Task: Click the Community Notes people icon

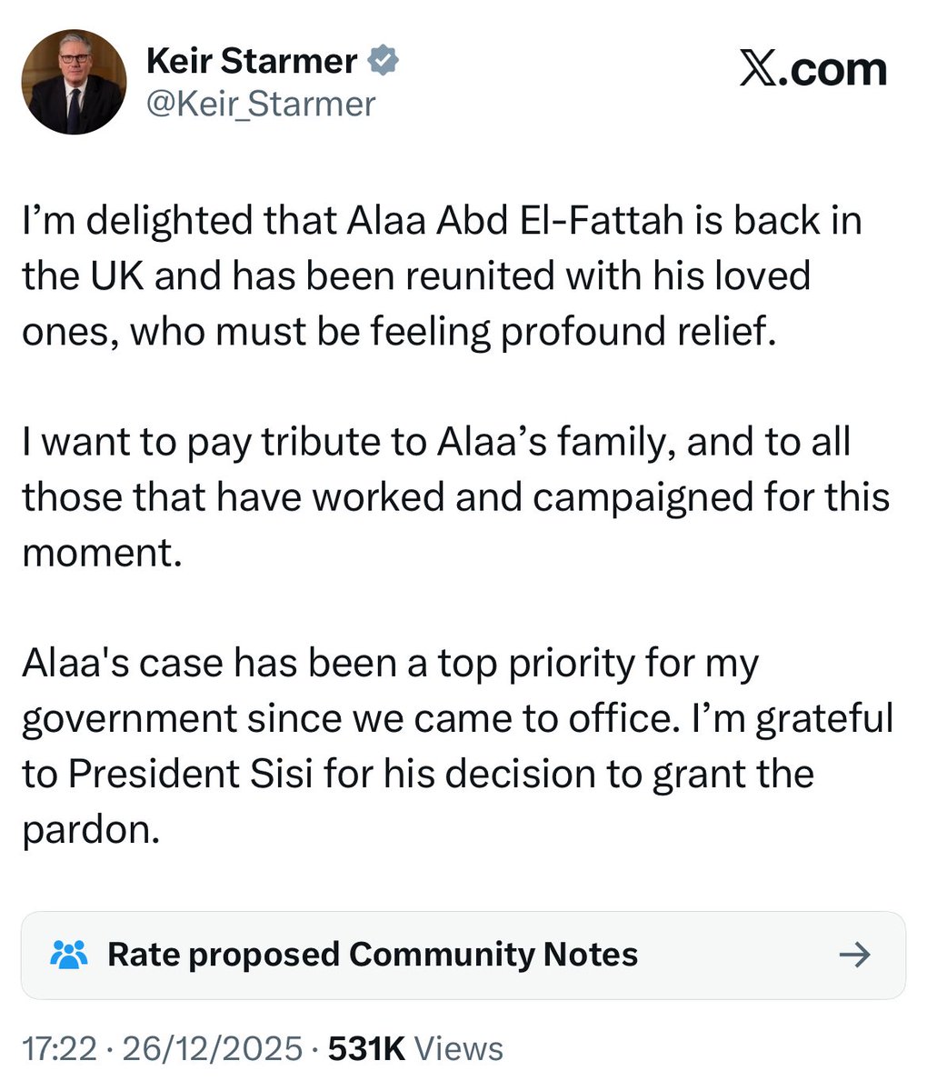Action: (x=69, y=955)
